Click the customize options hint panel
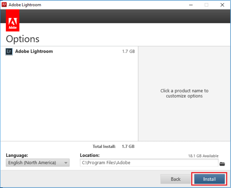The height and width of the screenshot is (188, 231). tap(184, 93)
